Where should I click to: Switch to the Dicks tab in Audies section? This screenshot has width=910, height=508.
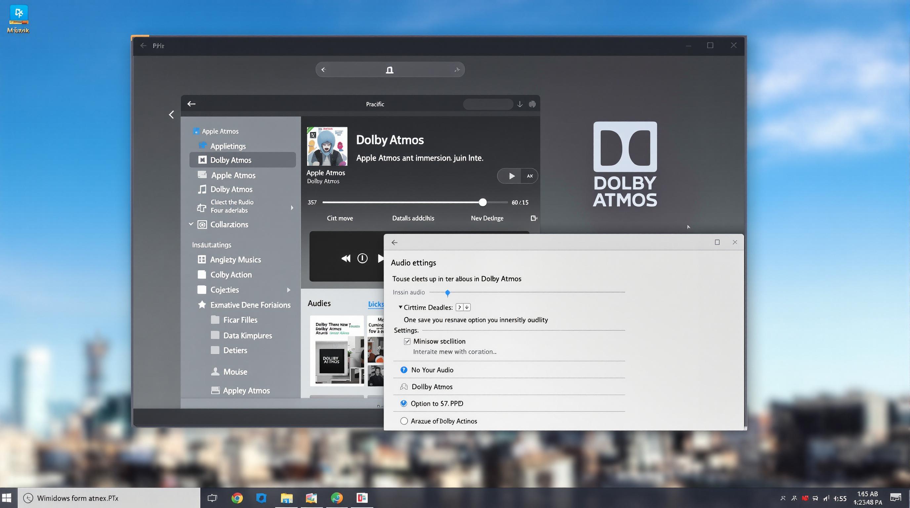pos(376,304)
